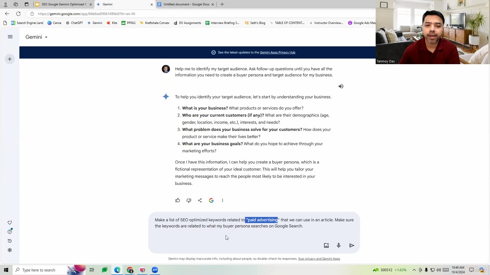Click user profile picture beside prompt
The height and width of the screenshot is (275, 490).
tap(166, 69)
